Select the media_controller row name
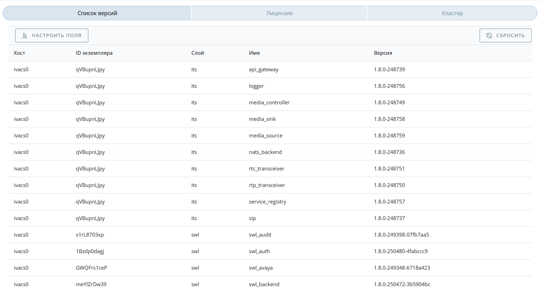Image resolution: width=541 pixels, height=292 pixels. coord(269,103)
